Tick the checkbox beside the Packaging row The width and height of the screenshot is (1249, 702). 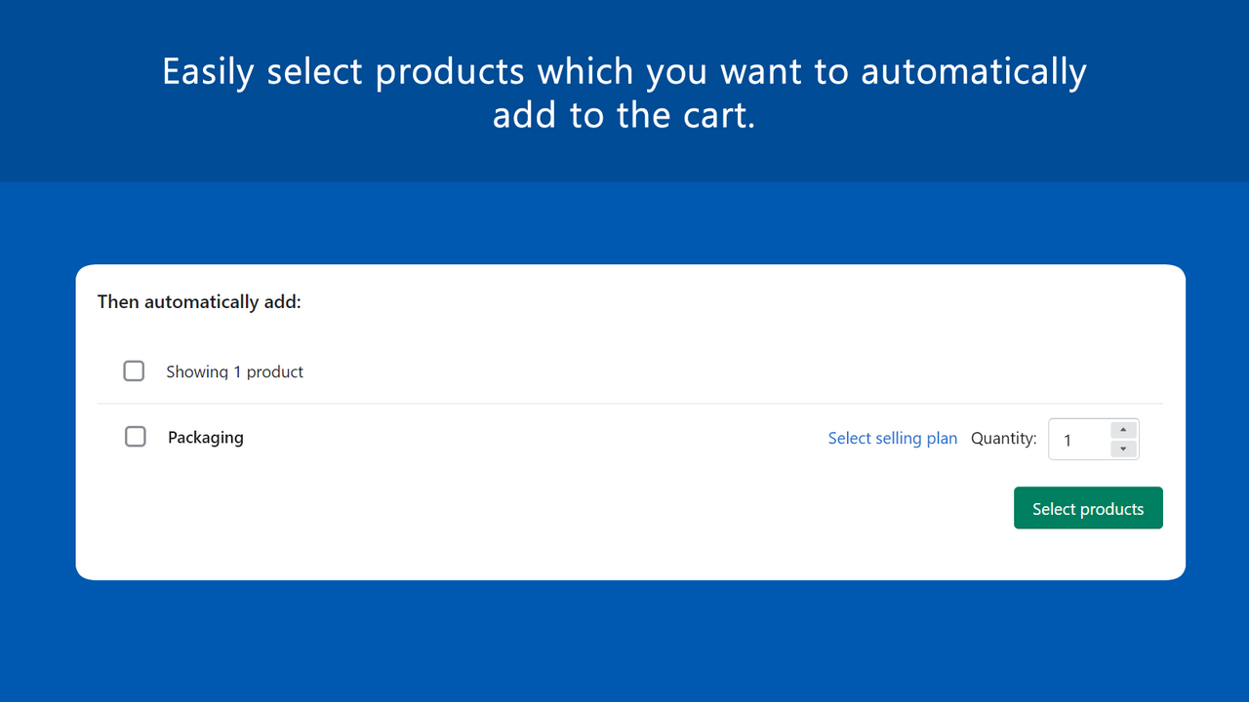click(135, 437)
